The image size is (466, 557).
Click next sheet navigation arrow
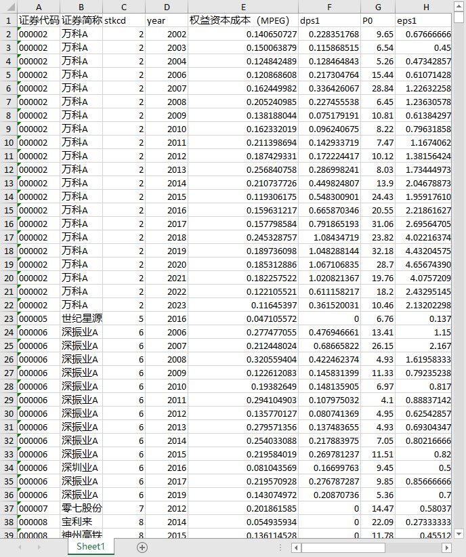(39, 548)
